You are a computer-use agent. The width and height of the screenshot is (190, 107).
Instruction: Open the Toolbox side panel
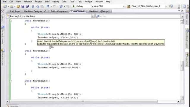[x=2, y=16]
